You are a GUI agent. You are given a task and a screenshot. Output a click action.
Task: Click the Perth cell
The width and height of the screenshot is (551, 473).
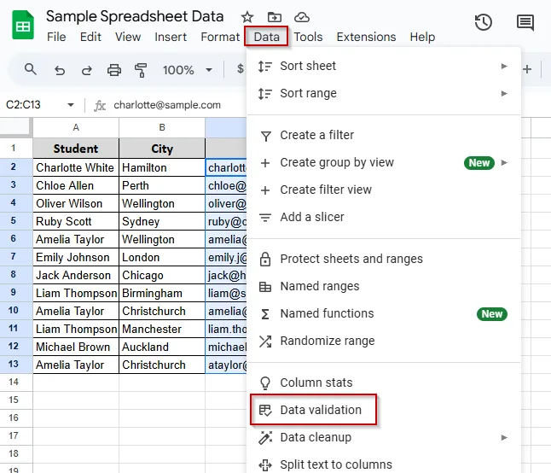tap(162, 185)
